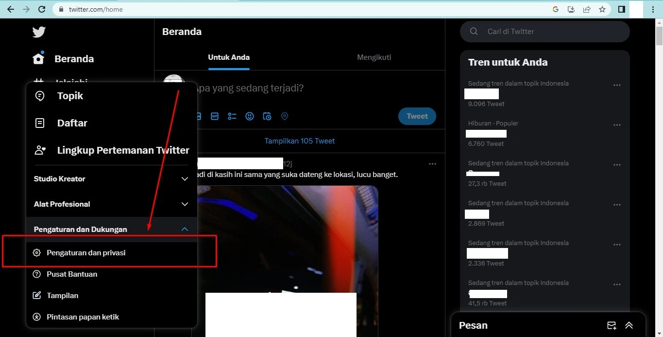Viewport: 663px width, 337px height.
Task: Click the blue Tweet button
Action: point(417,116)
